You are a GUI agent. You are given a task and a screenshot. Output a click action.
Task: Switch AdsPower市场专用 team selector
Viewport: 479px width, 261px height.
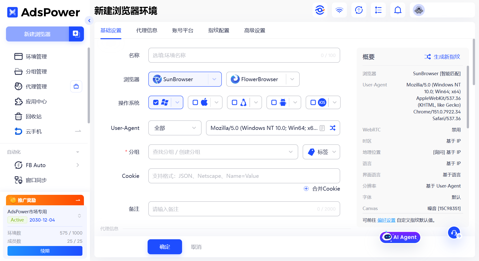click(79, 216)
